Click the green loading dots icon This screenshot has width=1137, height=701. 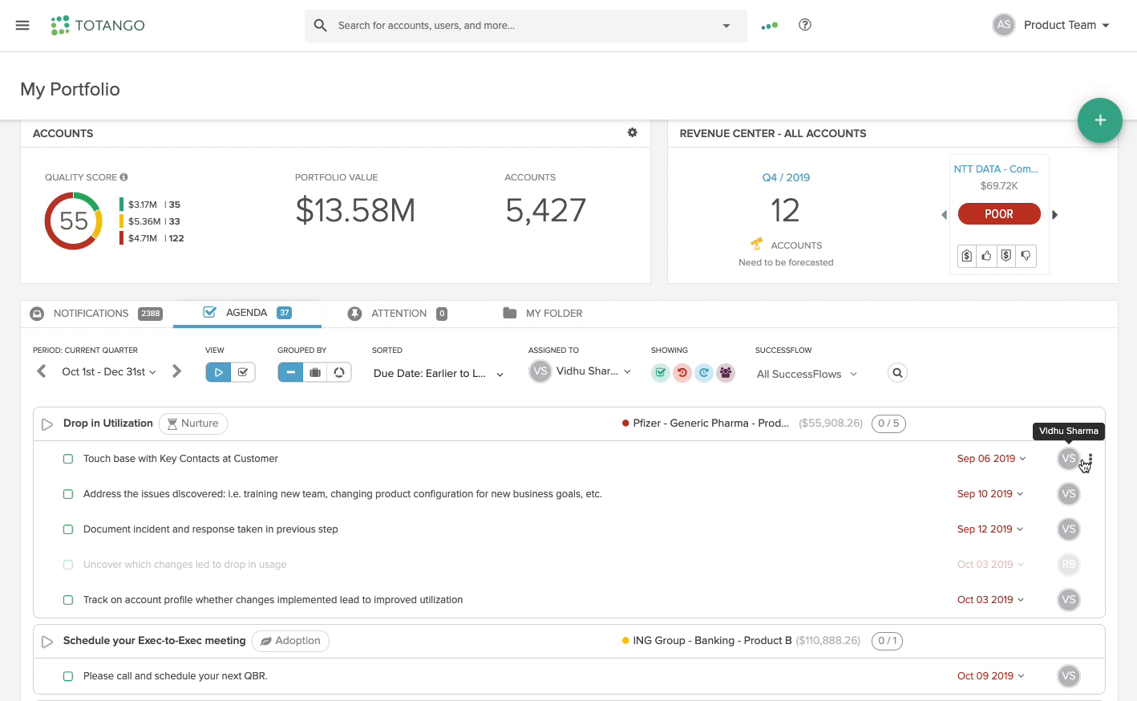(770, 26)
